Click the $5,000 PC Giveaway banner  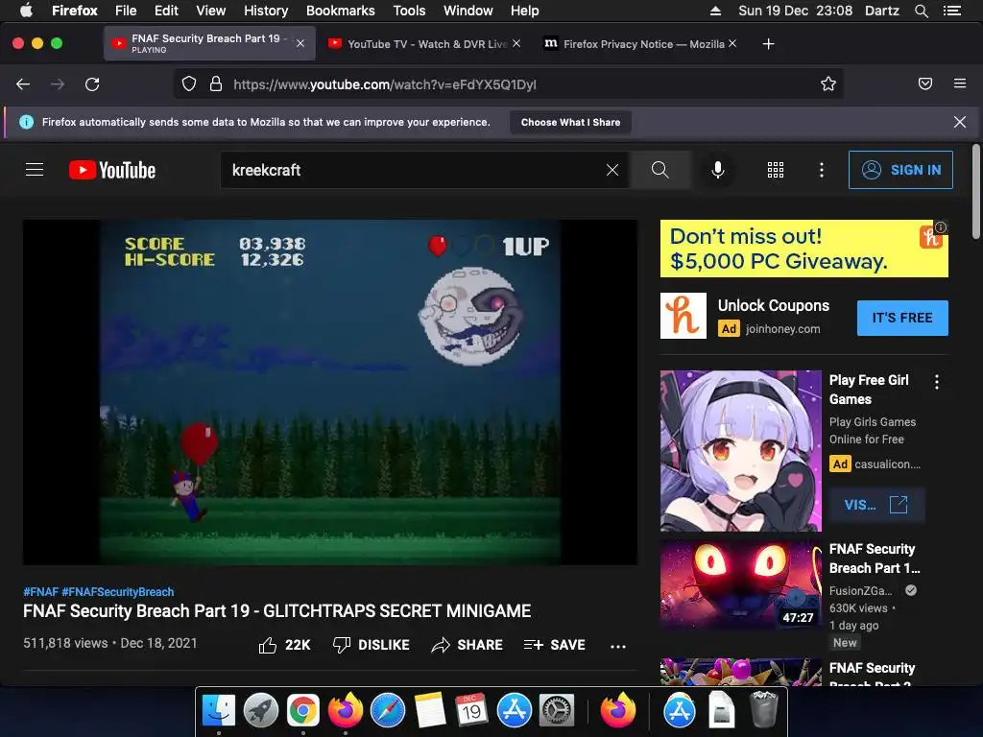tap(803, 249)
